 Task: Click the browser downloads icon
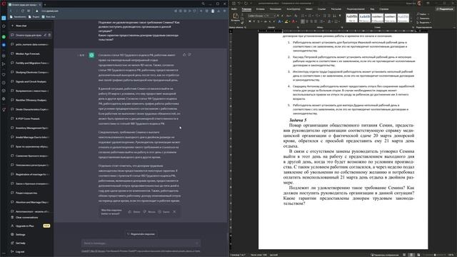[219, 11]
